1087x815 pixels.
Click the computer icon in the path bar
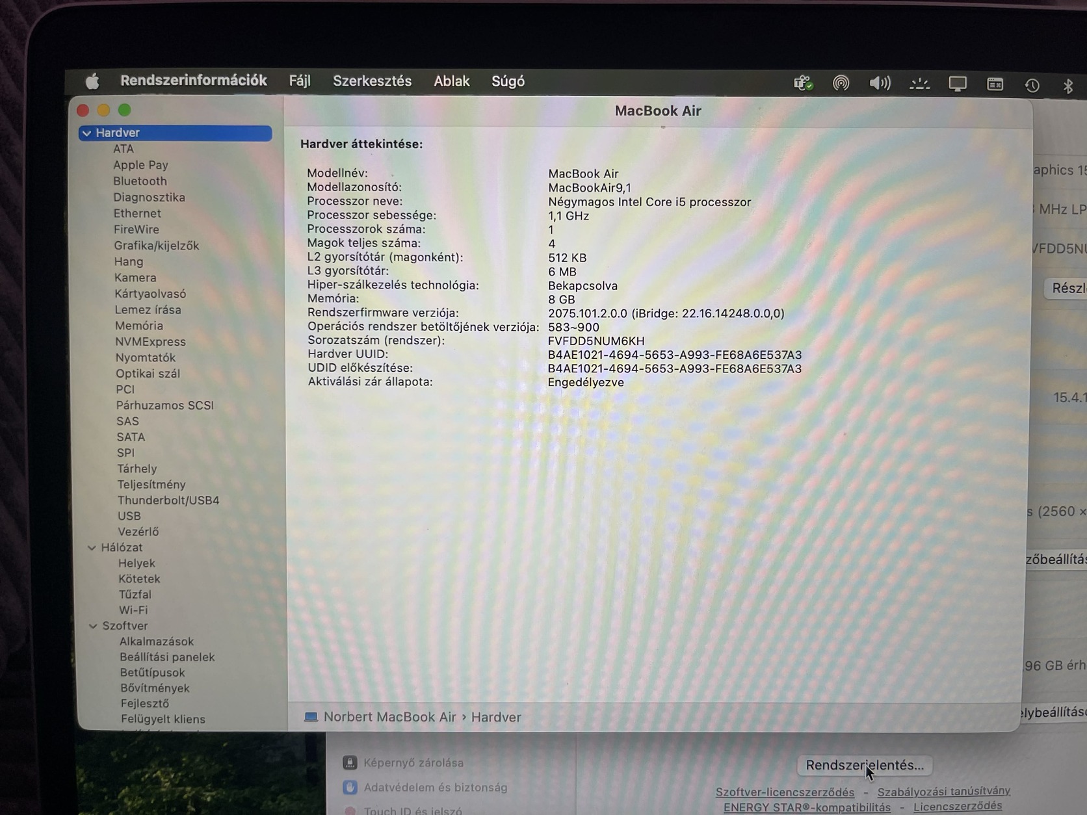click(x=311, y=717)
